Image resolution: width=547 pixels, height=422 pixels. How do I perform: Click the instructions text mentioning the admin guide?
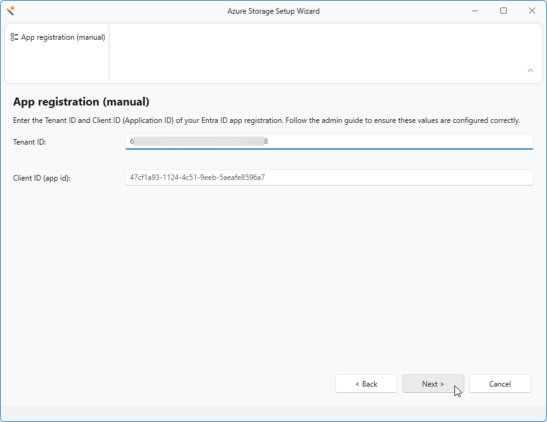(x=267, y=120)
